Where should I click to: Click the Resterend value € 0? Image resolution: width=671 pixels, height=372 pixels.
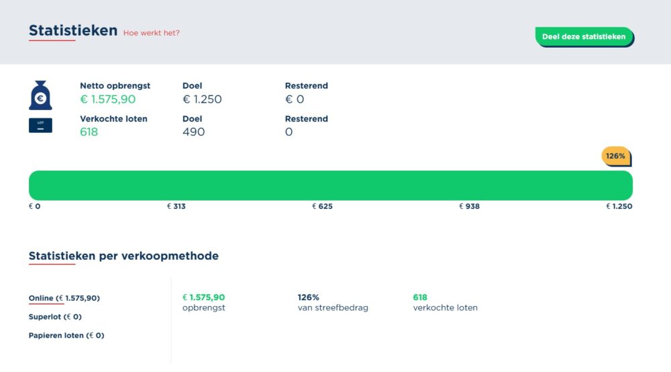(295, 99)
